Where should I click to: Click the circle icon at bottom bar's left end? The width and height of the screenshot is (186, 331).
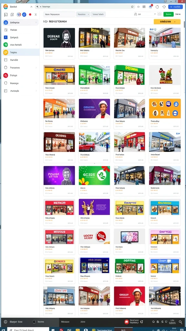click(x=5, y=322)
